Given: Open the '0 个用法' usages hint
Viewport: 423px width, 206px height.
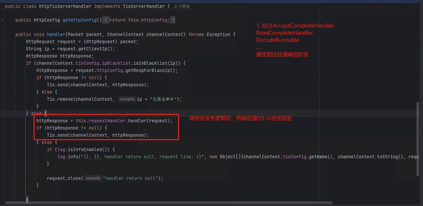Looking at the screenshot, I should click(182, 7).
